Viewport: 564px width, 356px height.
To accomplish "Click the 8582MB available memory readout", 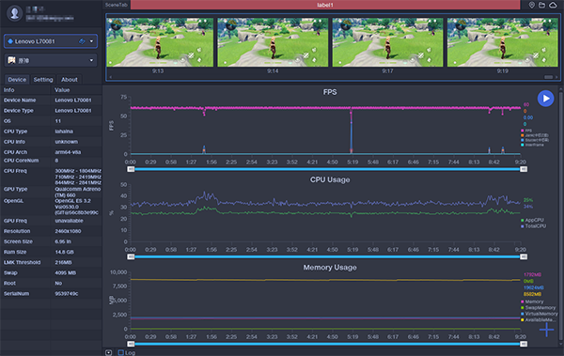I will pyautogui.click(x=532, y=294).
